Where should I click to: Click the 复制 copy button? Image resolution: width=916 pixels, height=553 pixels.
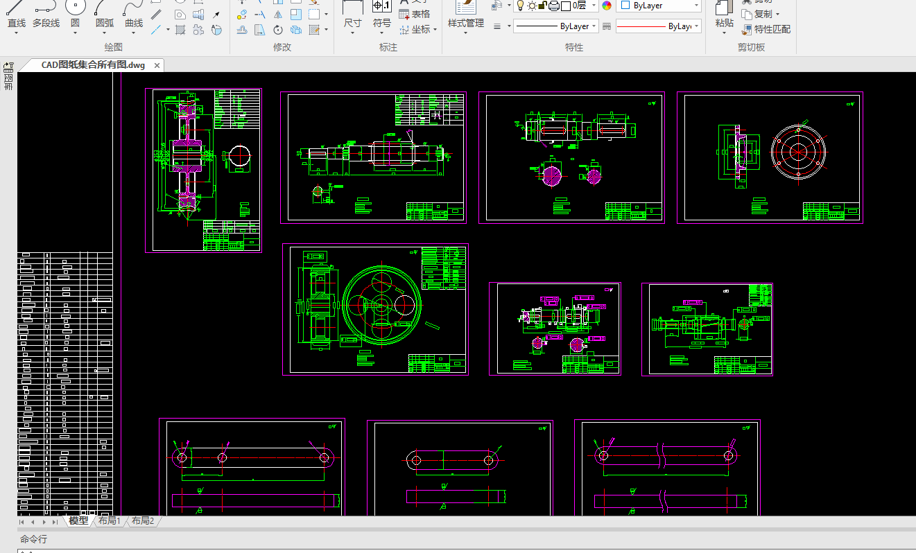coord(756,14)
